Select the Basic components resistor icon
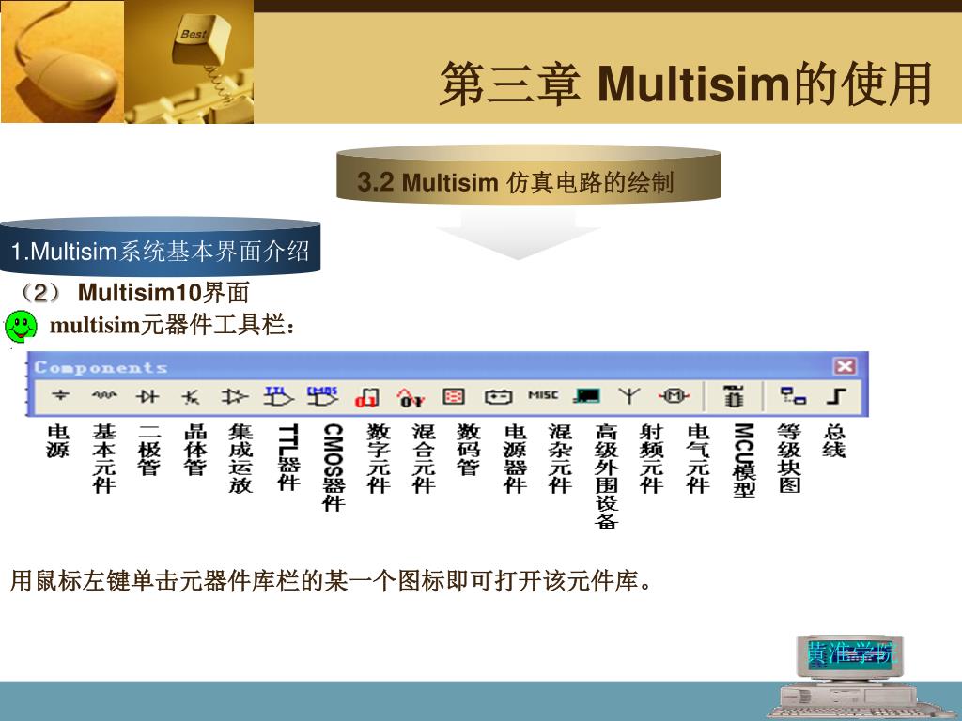The image size is (962, 721). coord(104,396)
